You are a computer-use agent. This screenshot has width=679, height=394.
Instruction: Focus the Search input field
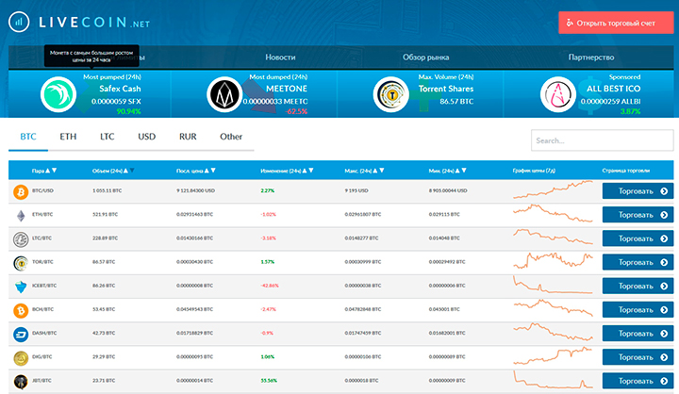point(602,140)
